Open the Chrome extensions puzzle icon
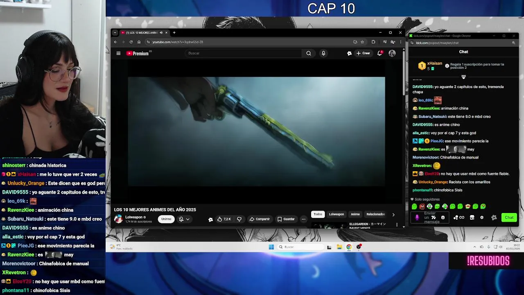The width and height of the screenshot is (524, 295). point(373,42)
